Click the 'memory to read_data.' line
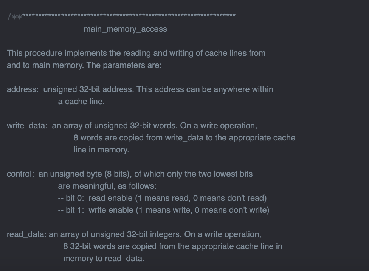Viewport: 369px width, 271px height. pos(104,259)
